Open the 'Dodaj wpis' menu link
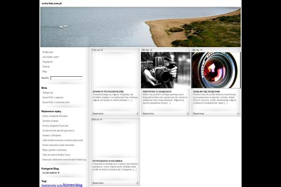The width and height of the screenshot is (281, 187). click(x=48, y=52)
